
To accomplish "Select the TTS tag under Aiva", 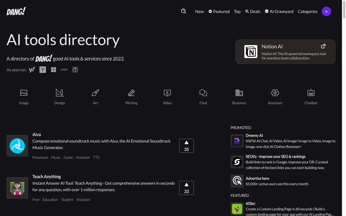I will point(96,157).
